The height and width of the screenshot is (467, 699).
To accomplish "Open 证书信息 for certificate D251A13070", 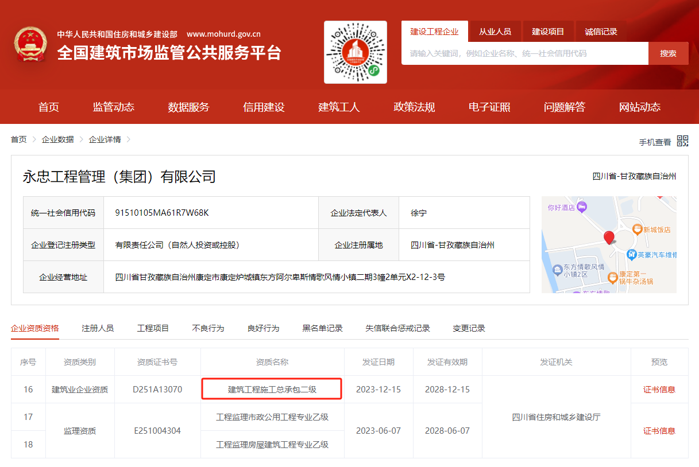I will click(x=659, y=390).
